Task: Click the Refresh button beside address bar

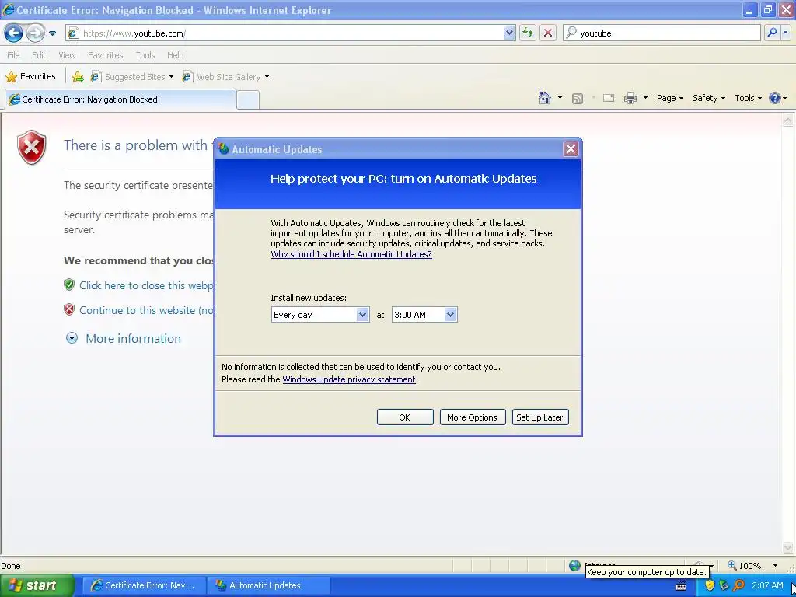Action: click(x=528, y=33)
